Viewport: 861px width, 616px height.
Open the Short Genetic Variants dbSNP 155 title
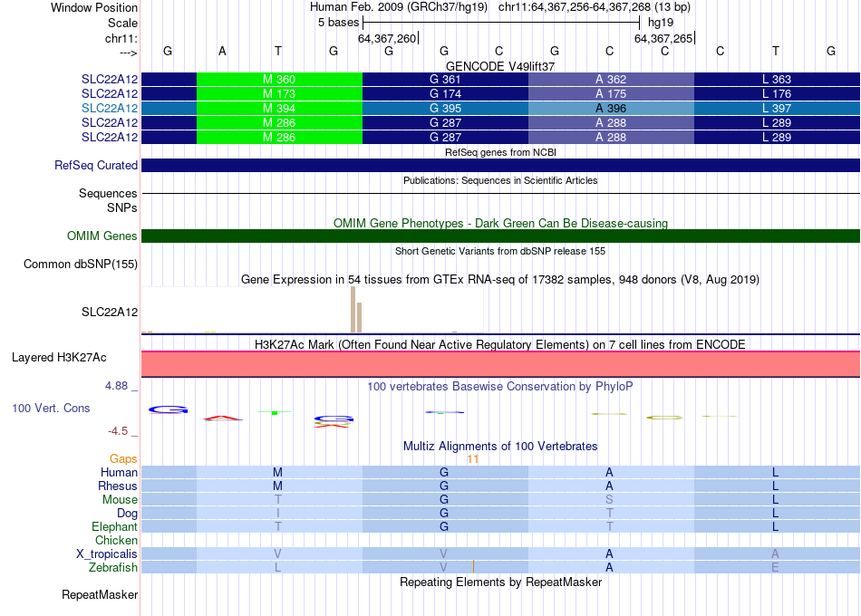click(x=500, y=251)
